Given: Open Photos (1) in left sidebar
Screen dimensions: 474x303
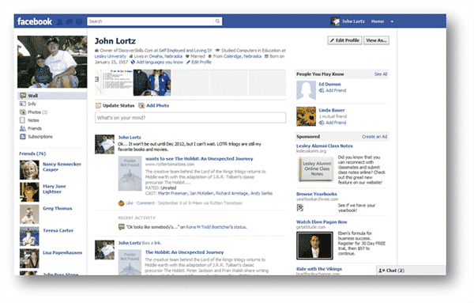Looking at the screenshot, I should tap(52, 112).
